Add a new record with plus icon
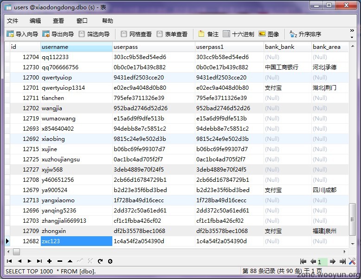Image resolution: width=361 pixels, height=279 pixels. click(49, 261)
